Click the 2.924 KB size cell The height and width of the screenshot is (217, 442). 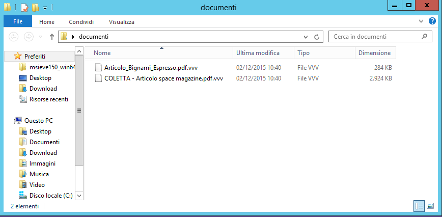tap(381, 78)
